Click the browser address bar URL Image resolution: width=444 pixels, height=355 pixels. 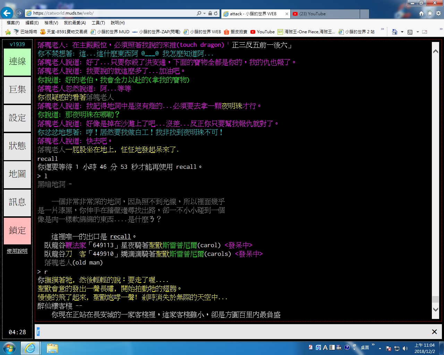pyautogui.click(x=111, y=14)
